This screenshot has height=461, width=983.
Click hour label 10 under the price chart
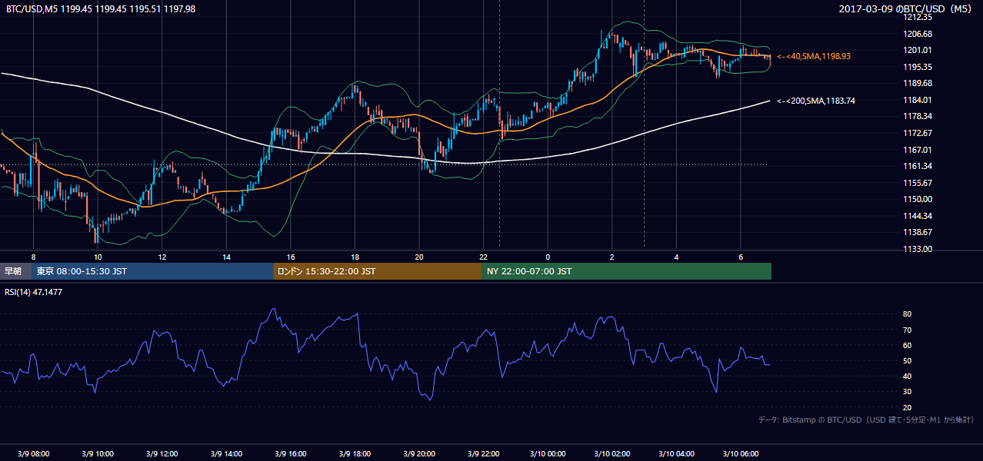(98, 256)
